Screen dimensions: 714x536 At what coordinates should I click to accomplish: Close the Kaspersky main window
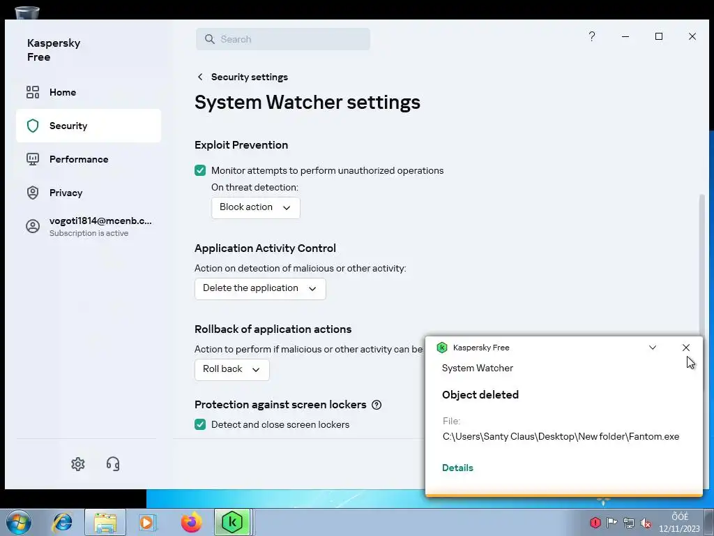tap(692, 36)
